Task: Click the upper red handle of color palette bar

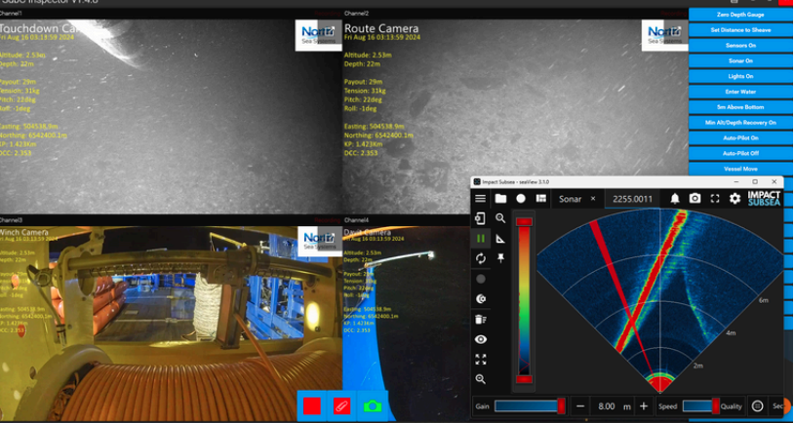Action: 524,221
